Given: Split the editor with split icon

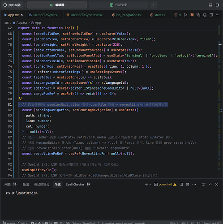Looking at the screenshot, I should coord(211,15).
